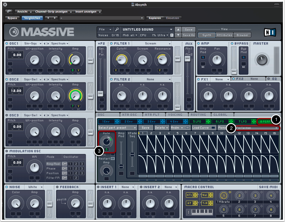This screenshot has height=222, width=285.
Task: Click the XFade Seq slider handle
Action: click(132, 154)
